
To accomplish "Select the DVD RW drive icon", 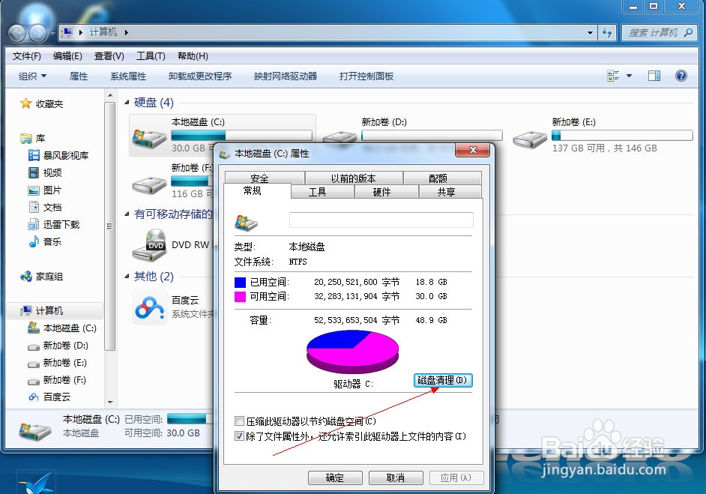I will 150,245.
